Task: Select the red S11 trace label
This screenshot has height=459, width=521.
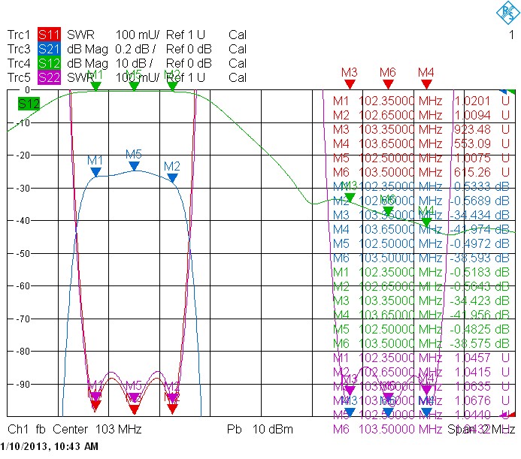Action: click(x=49, y=35)
